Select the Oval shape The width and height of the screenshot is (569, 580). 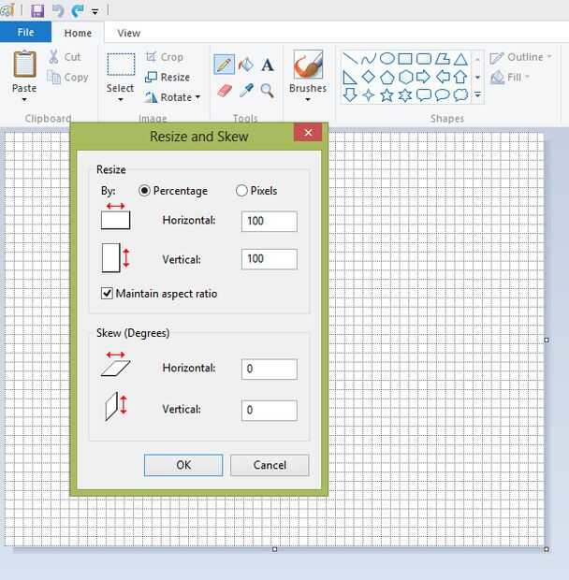point(387,58)
